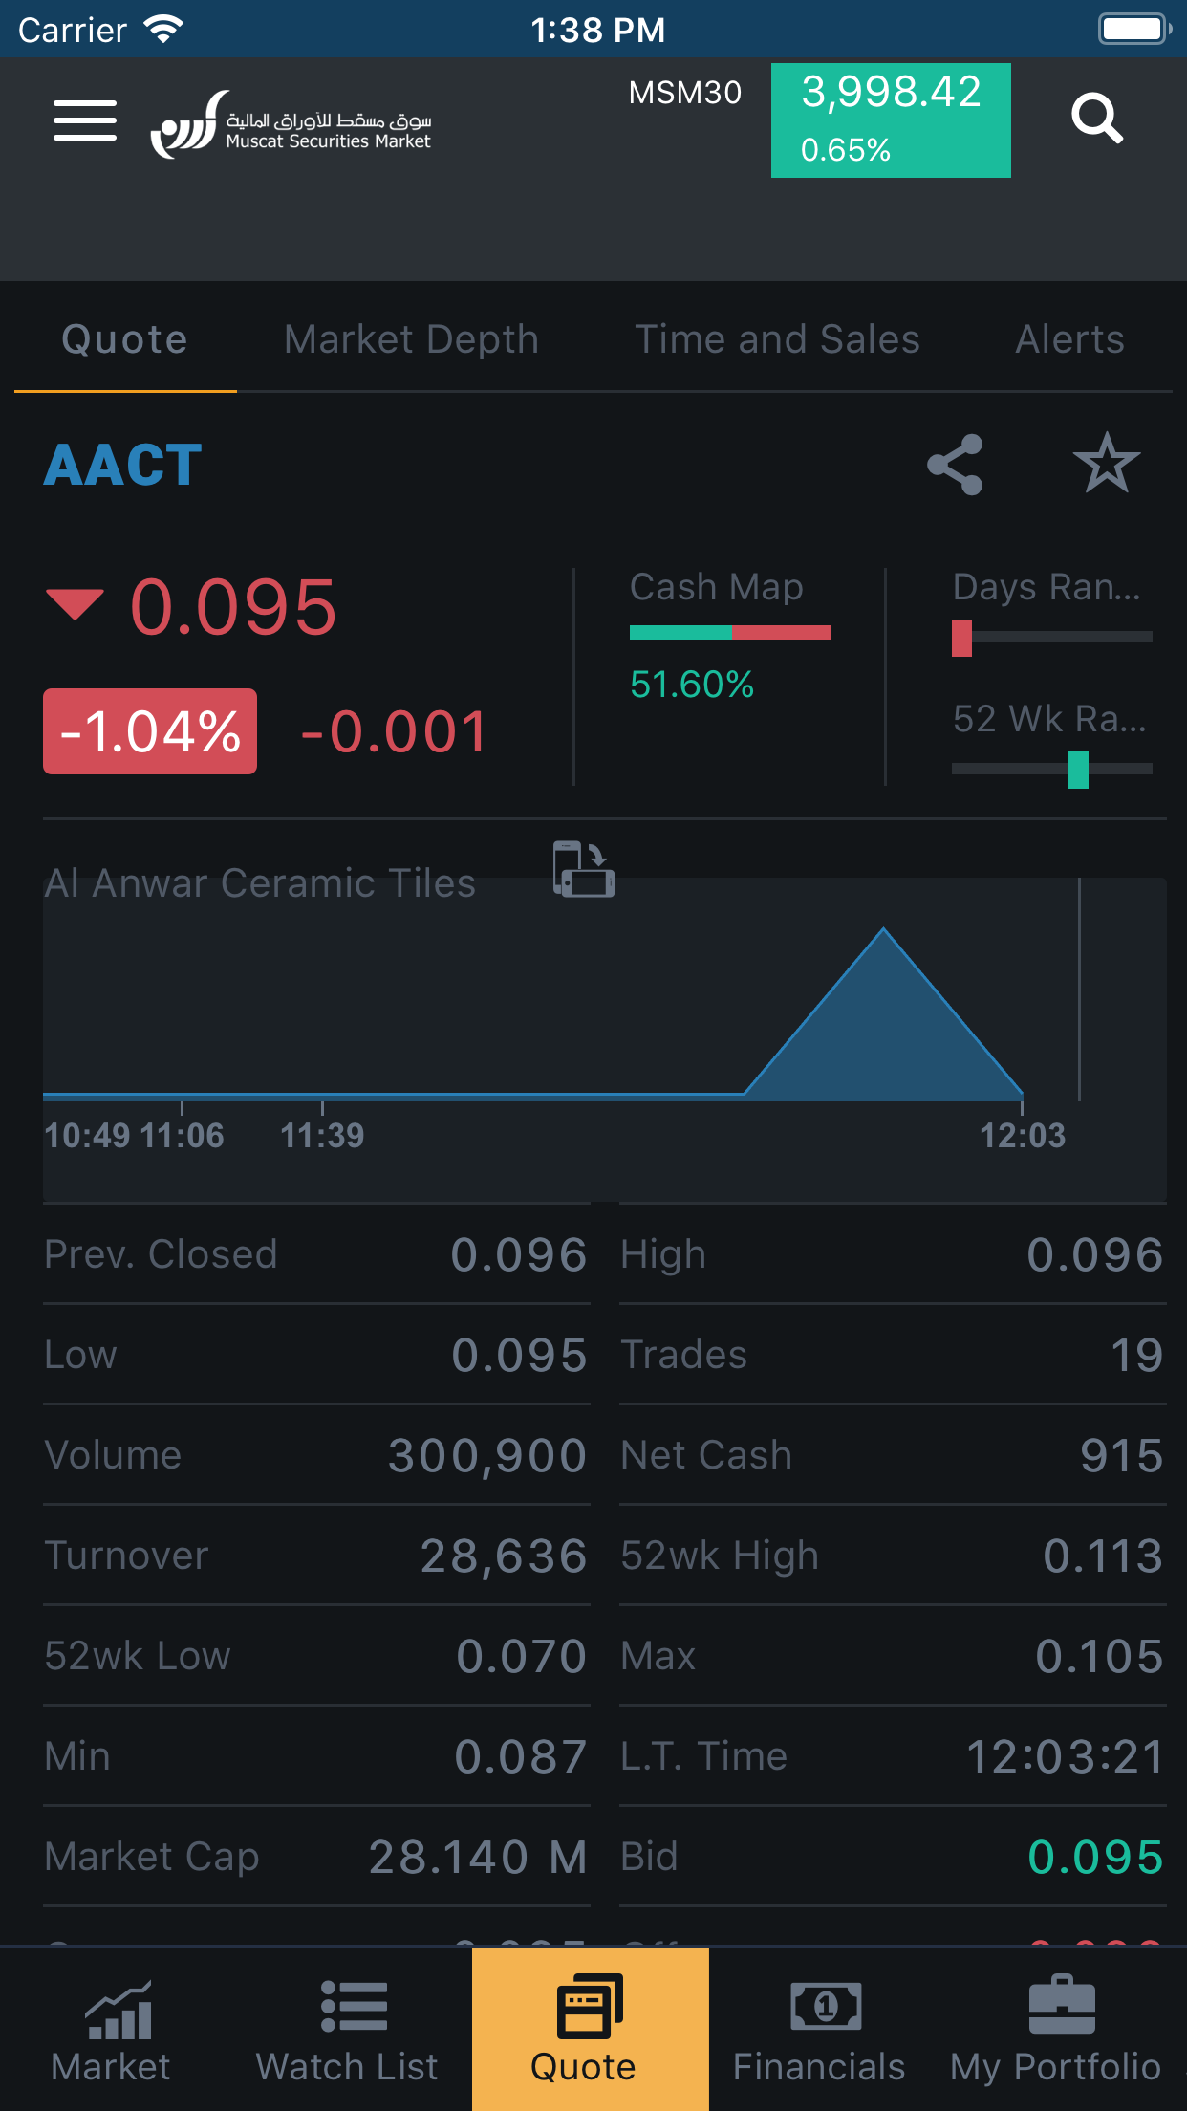Add AACT to favorites with the star
The image size is (1187, 2111).
pyautogui.click(x=1106, y=465)
